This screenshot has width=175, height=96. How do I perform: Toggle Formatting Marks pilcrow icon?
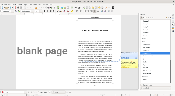coord(54,8)
